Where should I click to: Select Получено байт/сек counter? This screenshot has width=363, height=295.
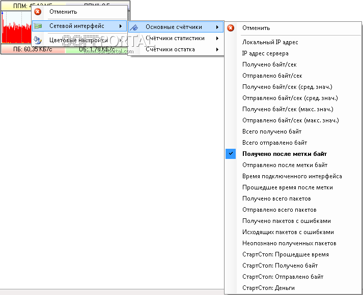click(293, 64)
